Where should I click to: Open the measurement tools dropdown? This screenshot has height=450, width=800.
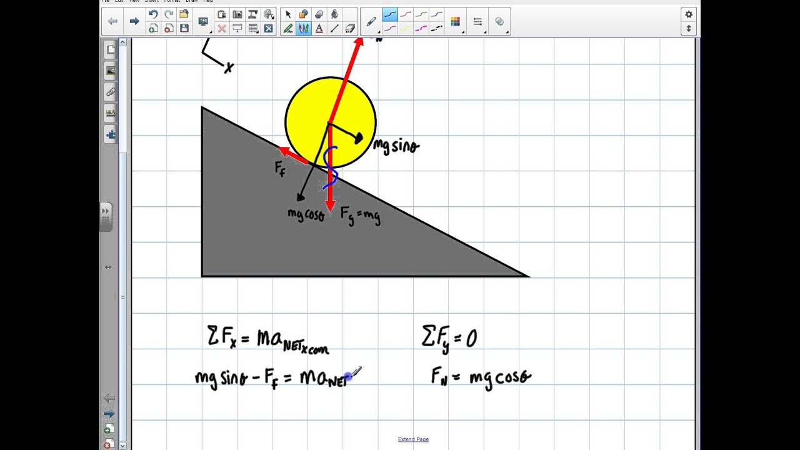coord(269,14)
